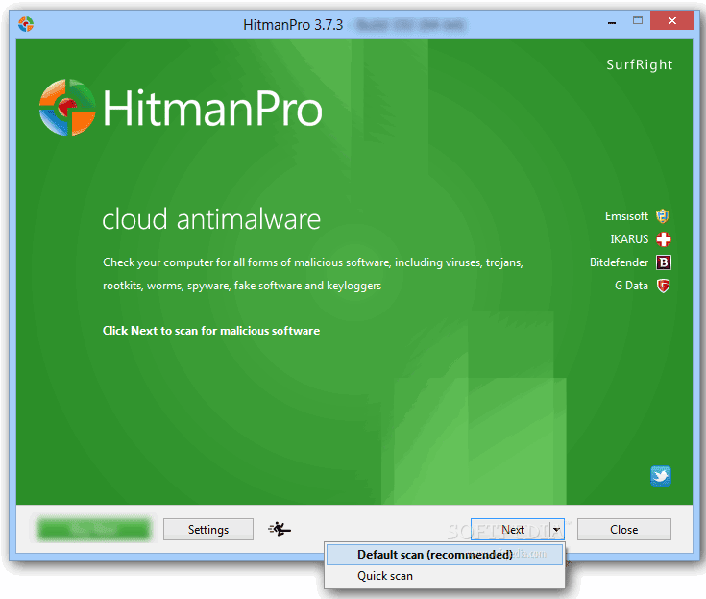Viewport: 706px width, 599px height.
Task: Click the G Data shield icon
Action: click(663, 286)
